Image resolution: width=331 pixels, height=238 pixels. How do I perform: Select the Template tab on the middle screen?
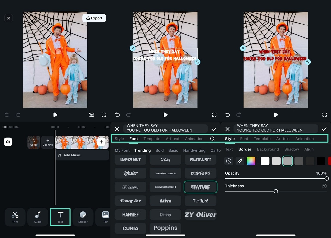coord(152,139)
